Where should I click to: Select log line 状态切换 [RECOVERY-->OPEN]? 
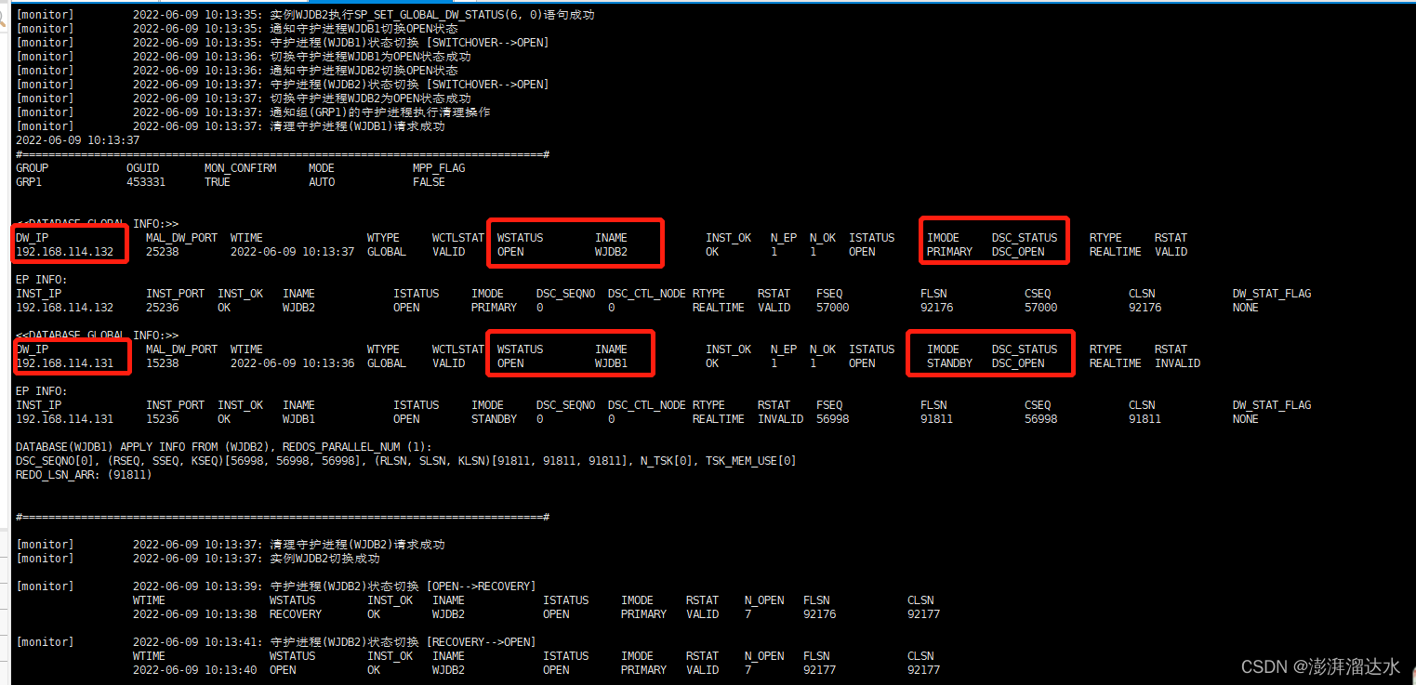[x=403, y=642]
